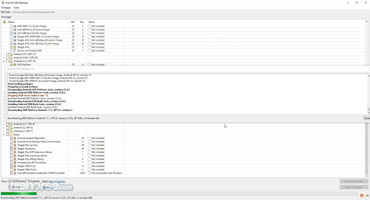
Task: Click the show log icon in status bar
Action: click(x=367, y=195)
